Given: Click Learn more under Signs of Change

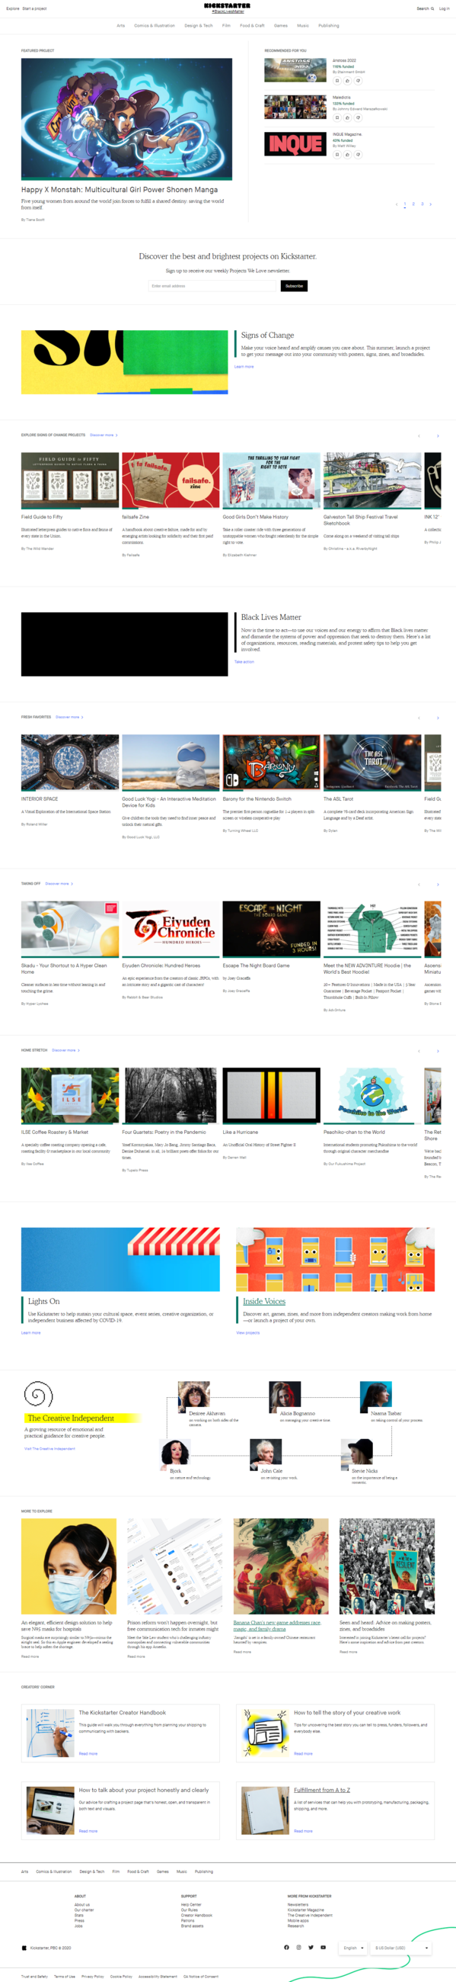Looking at the screenshot, I should 244,367.
